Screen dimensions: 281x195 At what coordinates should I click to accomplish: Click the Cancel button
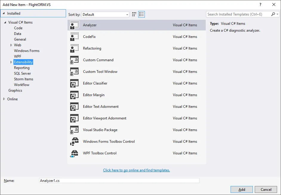tap(266, 189)
